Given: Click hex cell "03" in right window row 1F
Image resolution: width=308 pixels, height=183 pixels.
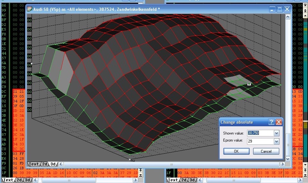Looking at the screenshot, I should [260, 173].
